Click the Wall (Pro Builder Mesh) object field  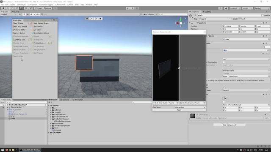(166, 103)
